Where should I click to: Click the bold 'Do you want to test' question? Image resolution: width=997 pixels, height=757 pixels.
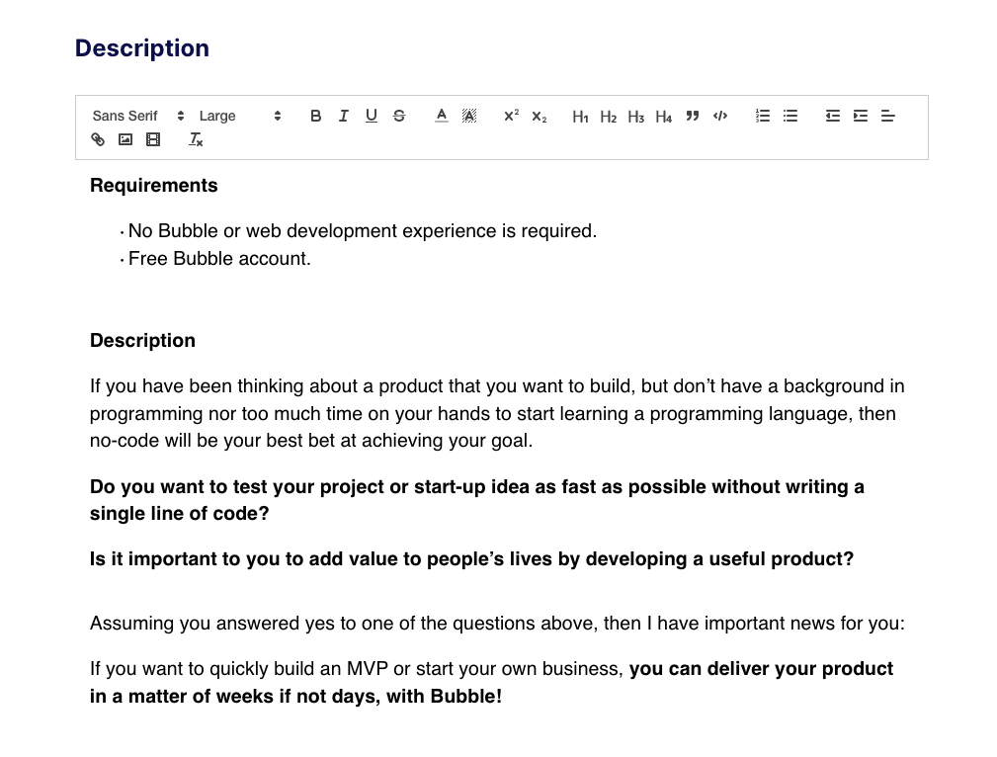pyautogui.click(x=477, y=500)
